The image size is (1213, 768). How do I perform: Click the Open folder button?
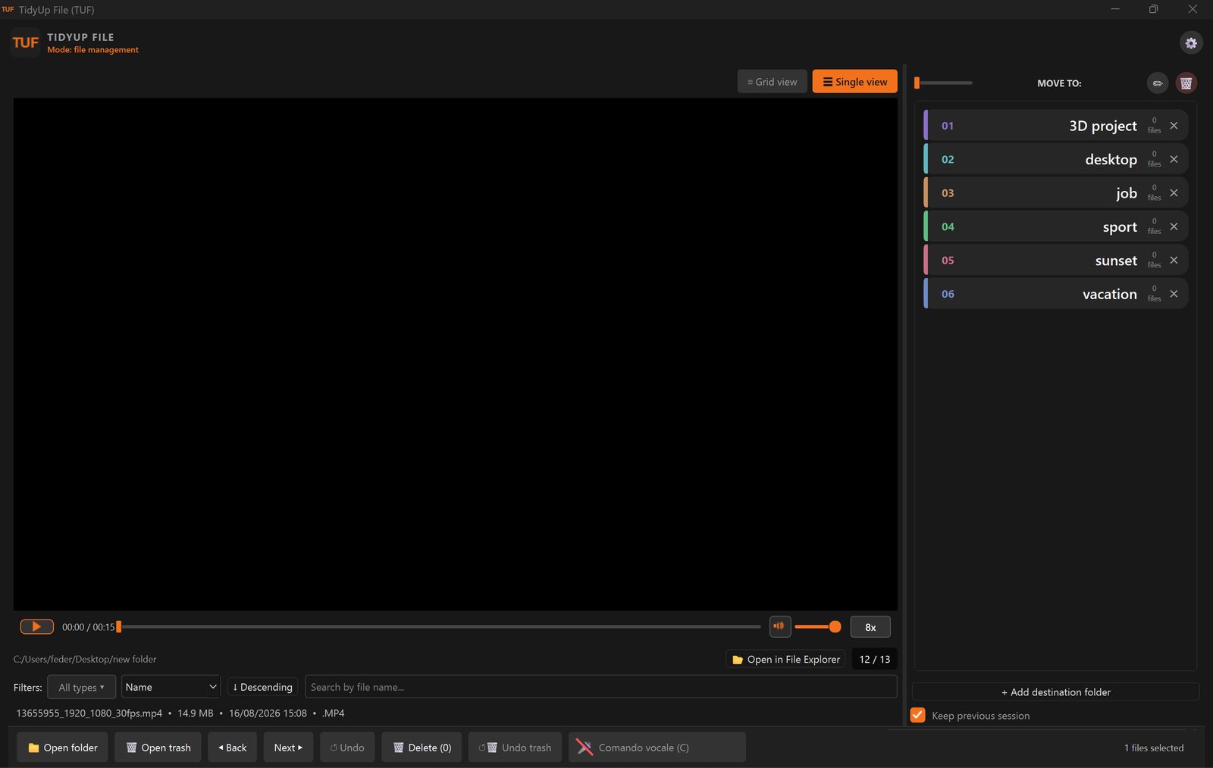click(62, 748)
